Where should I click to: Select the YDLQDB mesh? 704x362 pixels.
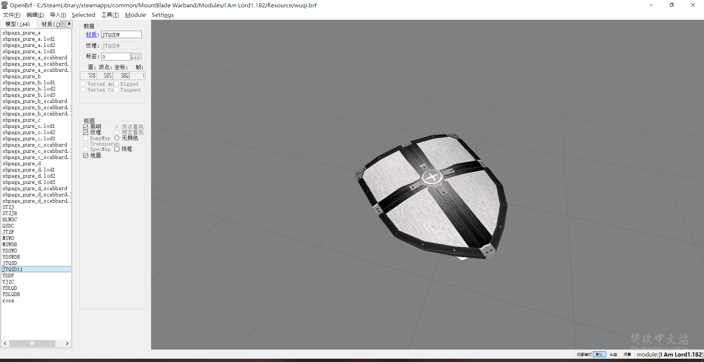(11, 294)
